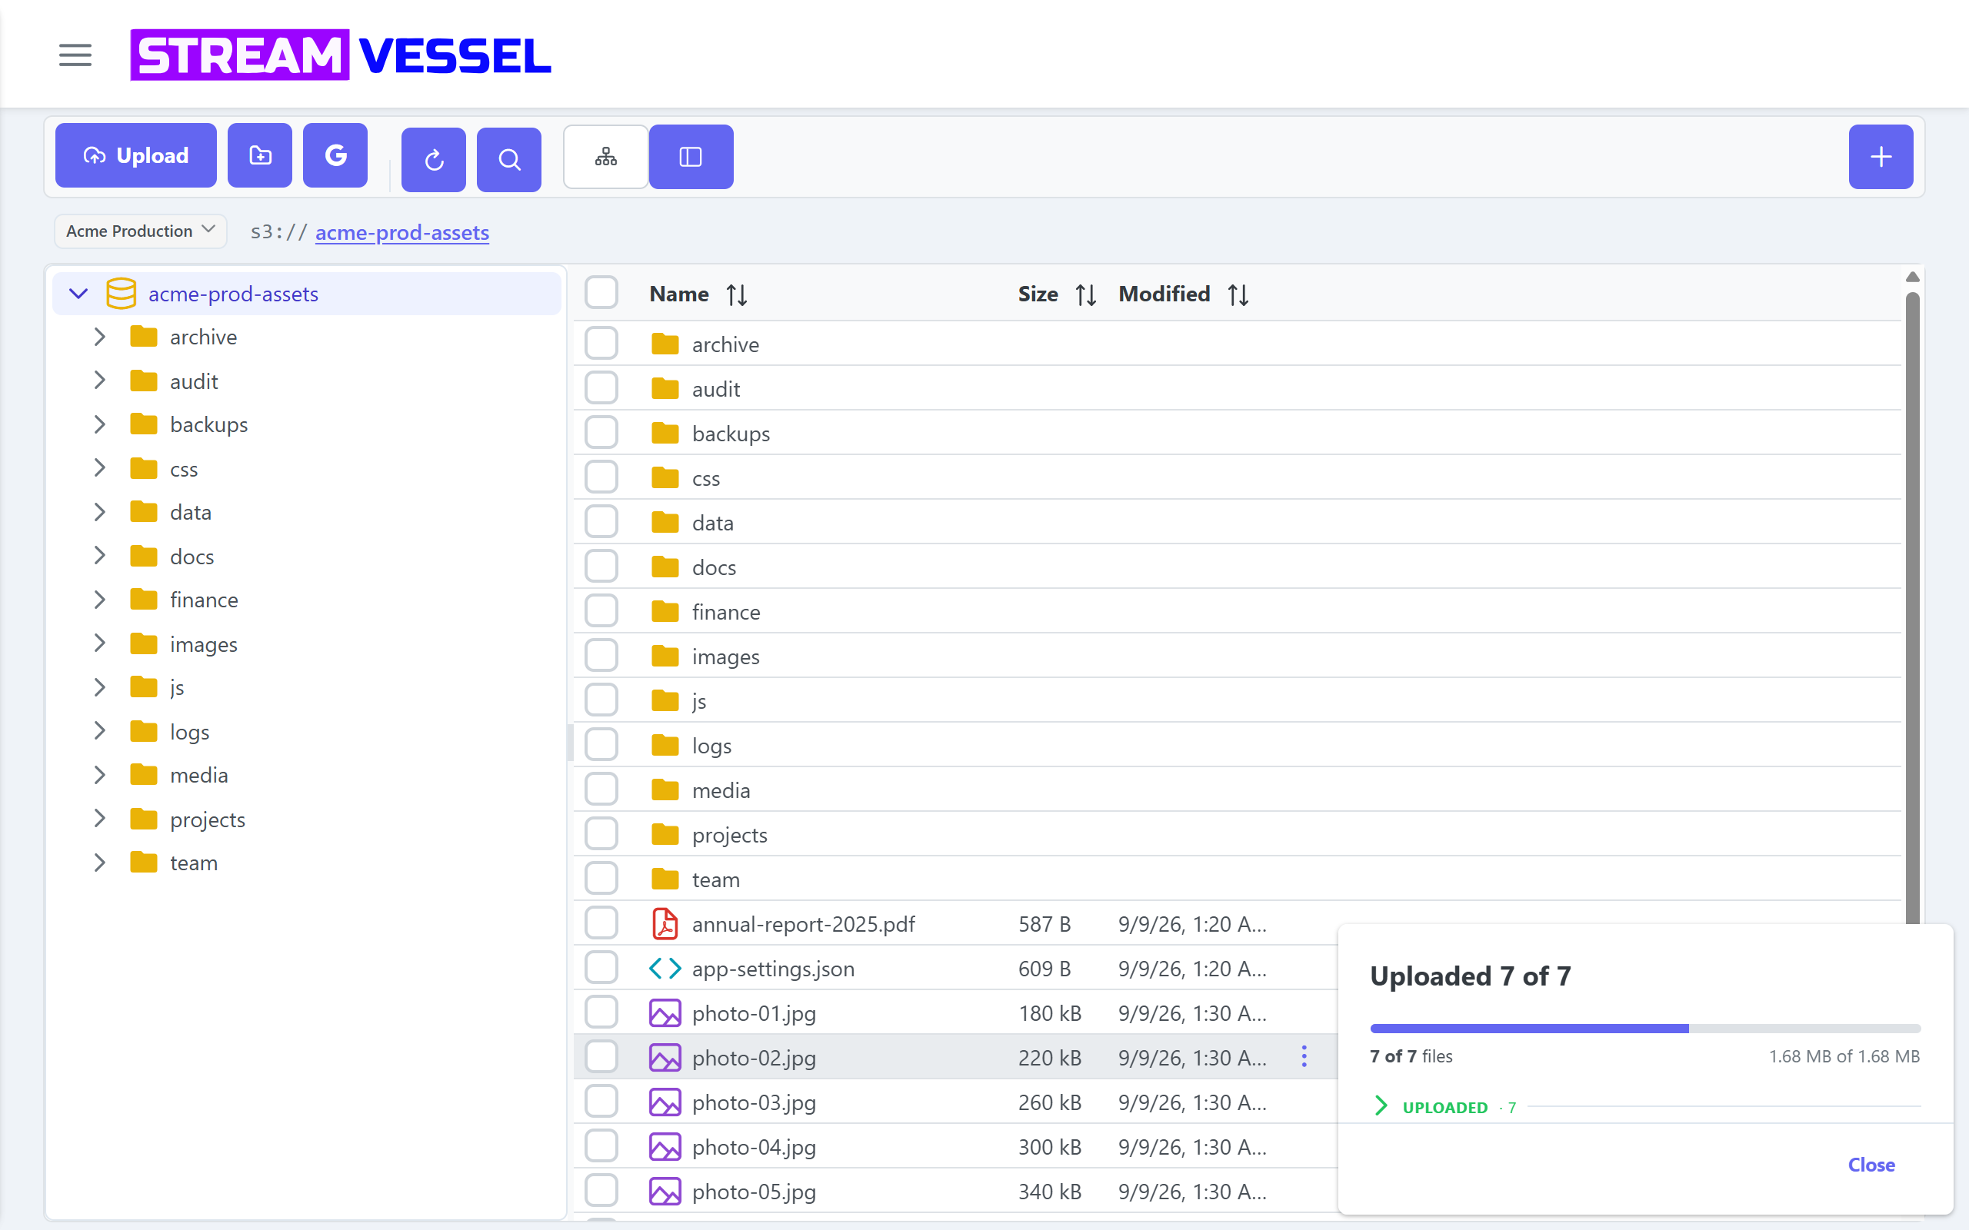Open three-dot menu for photo-02.jpg
The height and width of the screenshot is (1230, 1969).
[1304, 1057]
